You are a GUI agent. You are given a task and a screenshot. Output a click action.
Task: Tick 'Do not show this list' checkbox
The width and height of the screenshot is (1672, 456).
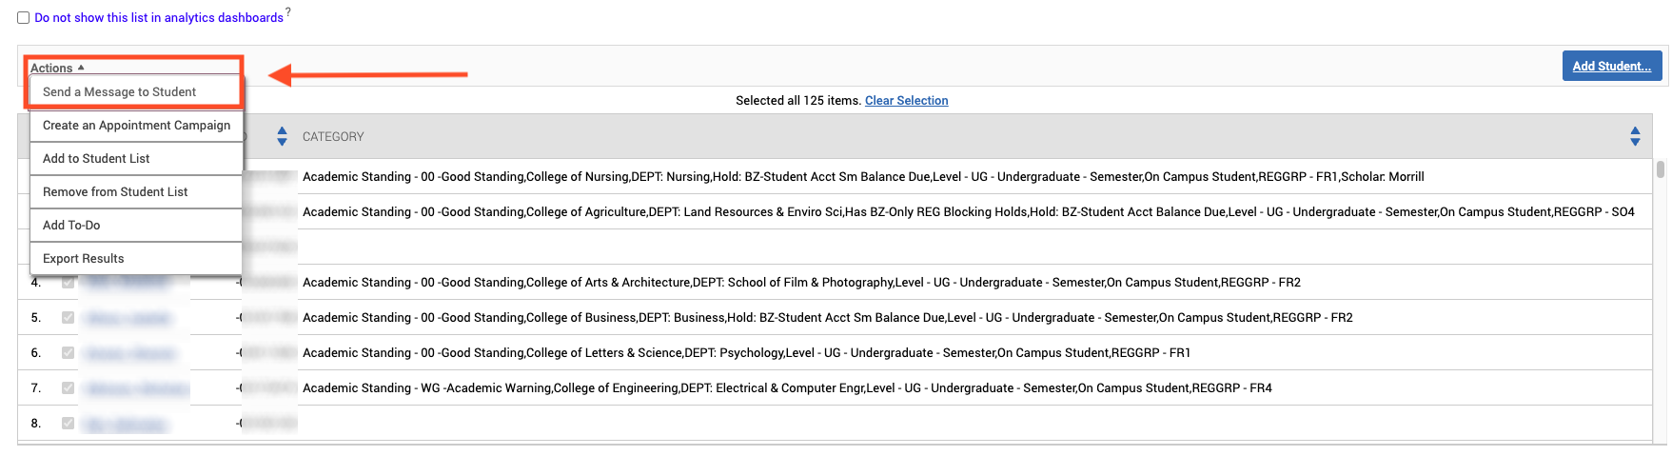24,18
